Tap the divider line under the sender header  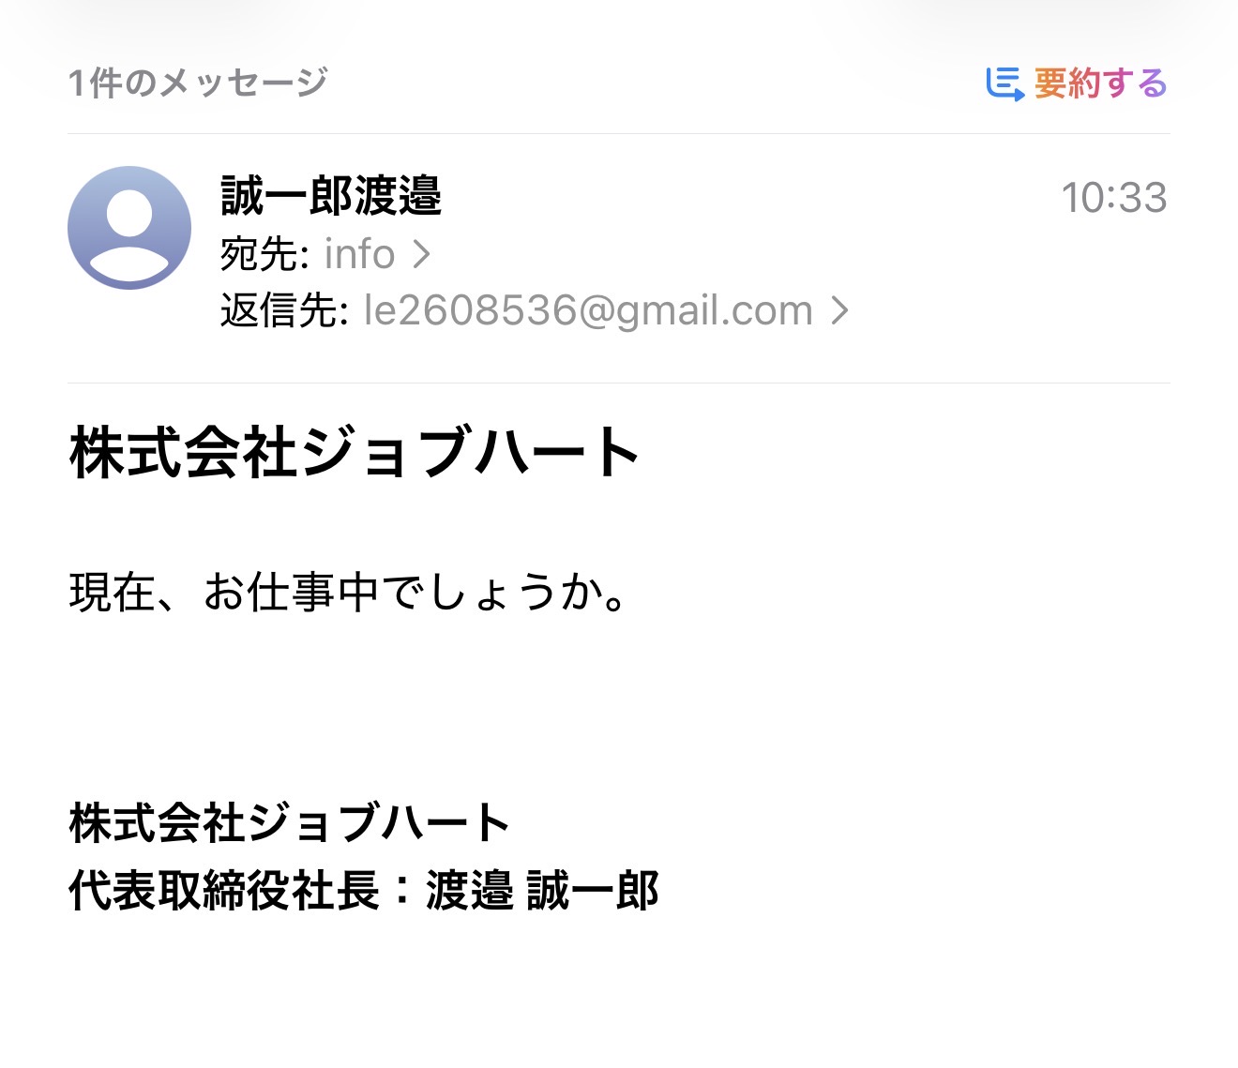619,383
